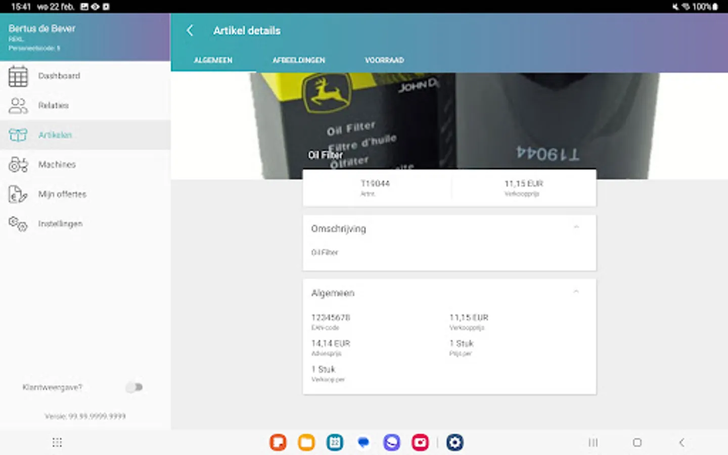This screenshot has width=728, height=455.
Task: Launch the orange app in the taskbar
Action: pyautogui.click(x=278, y=442)
